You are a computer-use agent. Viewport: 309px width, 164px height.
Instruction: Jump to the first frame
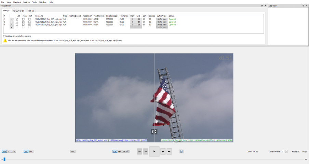click(x=139, y=151)
